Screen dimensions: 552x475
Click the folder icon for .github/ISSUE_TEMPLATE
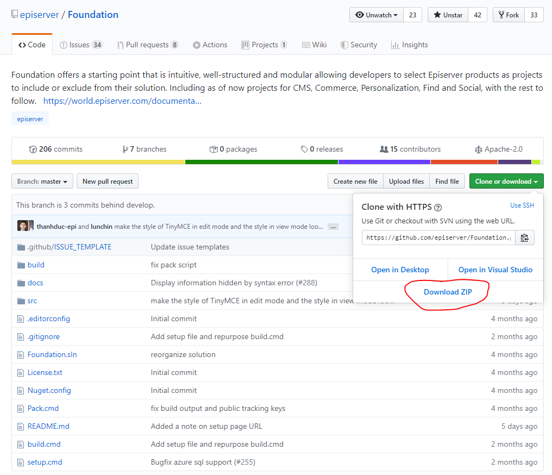click(21, 247)
